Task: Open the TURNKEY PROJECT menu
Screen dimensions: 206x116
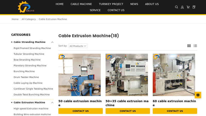Action: coord(111,4)
